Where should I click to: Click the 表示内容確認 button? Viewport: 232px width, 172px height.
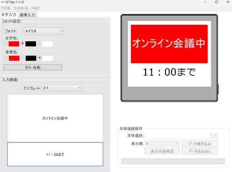pyautogui.click(x=162, y=151)
